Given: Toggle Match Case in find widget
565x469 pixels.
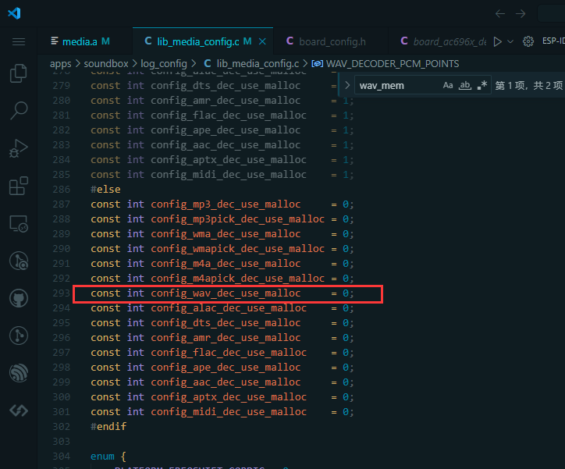Looking at the screenshot, I should tap(447, 85).
